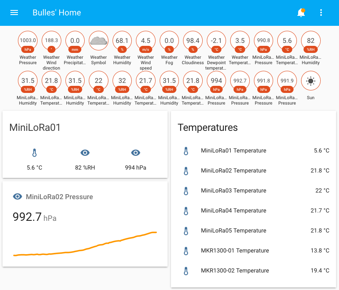
Task: Click eye icon above 994 hPa
Action: click(x=136, y=153)
